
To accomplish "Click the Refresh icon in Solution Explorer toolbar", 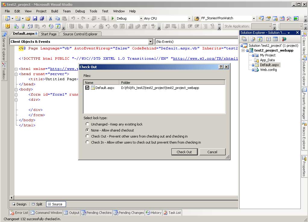I will click(x=260, y=39).
